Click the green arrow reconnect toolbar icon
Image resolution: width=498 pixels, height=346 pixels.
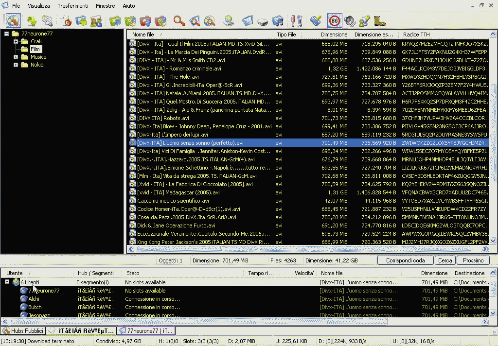click(x=32, y=21)
